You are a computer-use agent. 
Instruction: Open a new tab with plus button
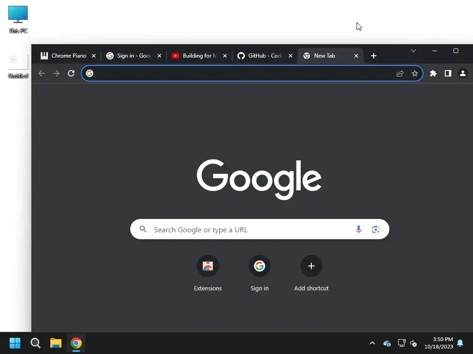tap(373, 56)
